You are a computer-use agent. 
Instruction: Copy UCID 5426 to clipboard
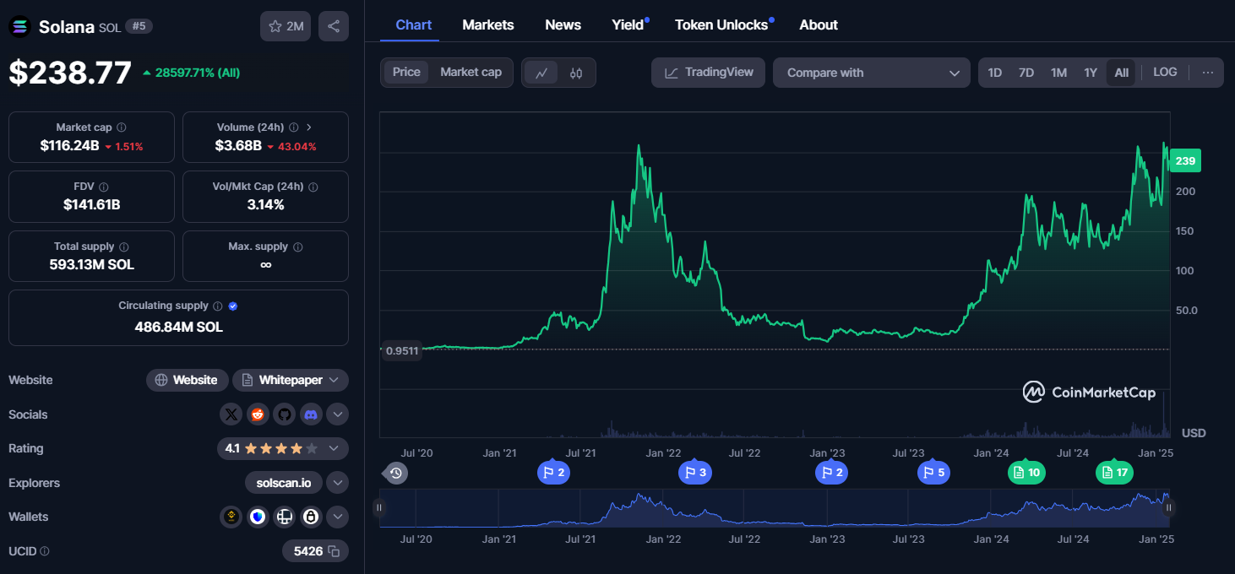click(335, 551)
